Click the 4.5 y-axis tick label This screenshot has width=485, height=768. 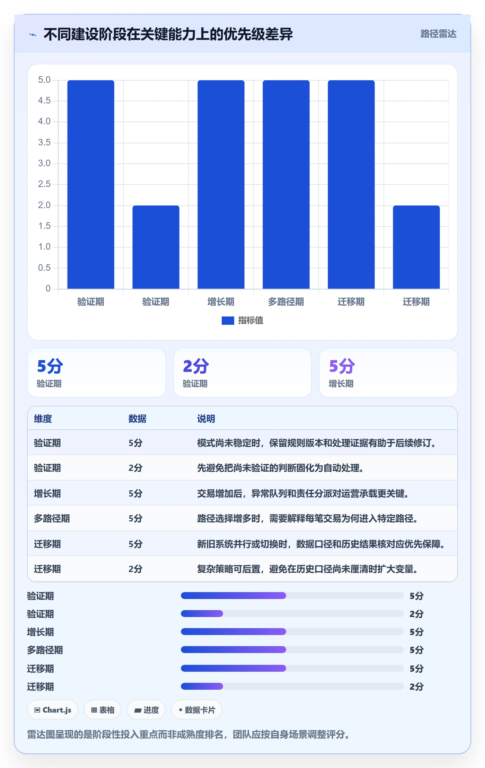click(44, 101)
